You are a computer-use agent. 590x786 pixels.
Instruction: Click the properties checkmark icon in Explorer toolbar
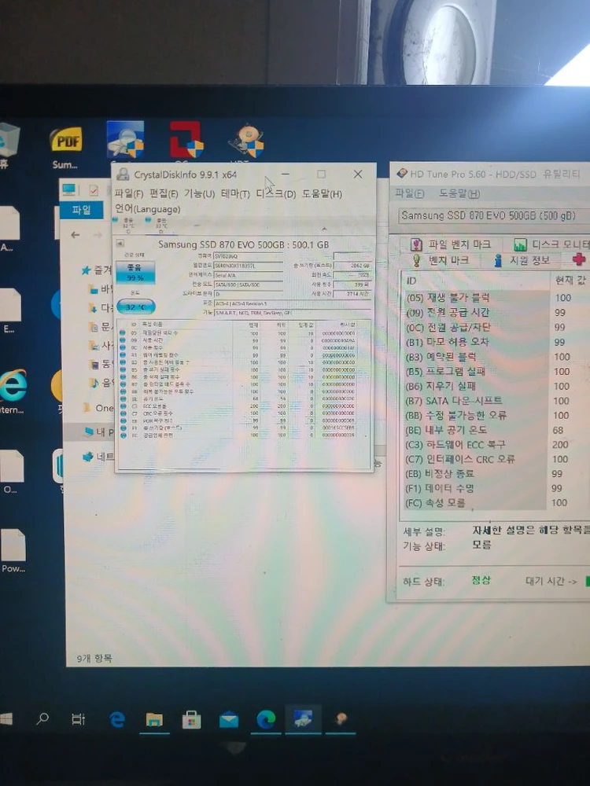coord(94,190)
